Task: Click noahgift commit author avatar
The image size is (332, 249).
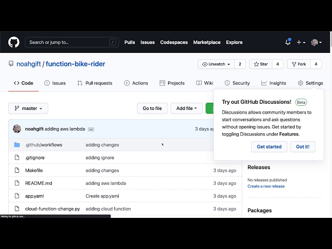Action: 17,129
